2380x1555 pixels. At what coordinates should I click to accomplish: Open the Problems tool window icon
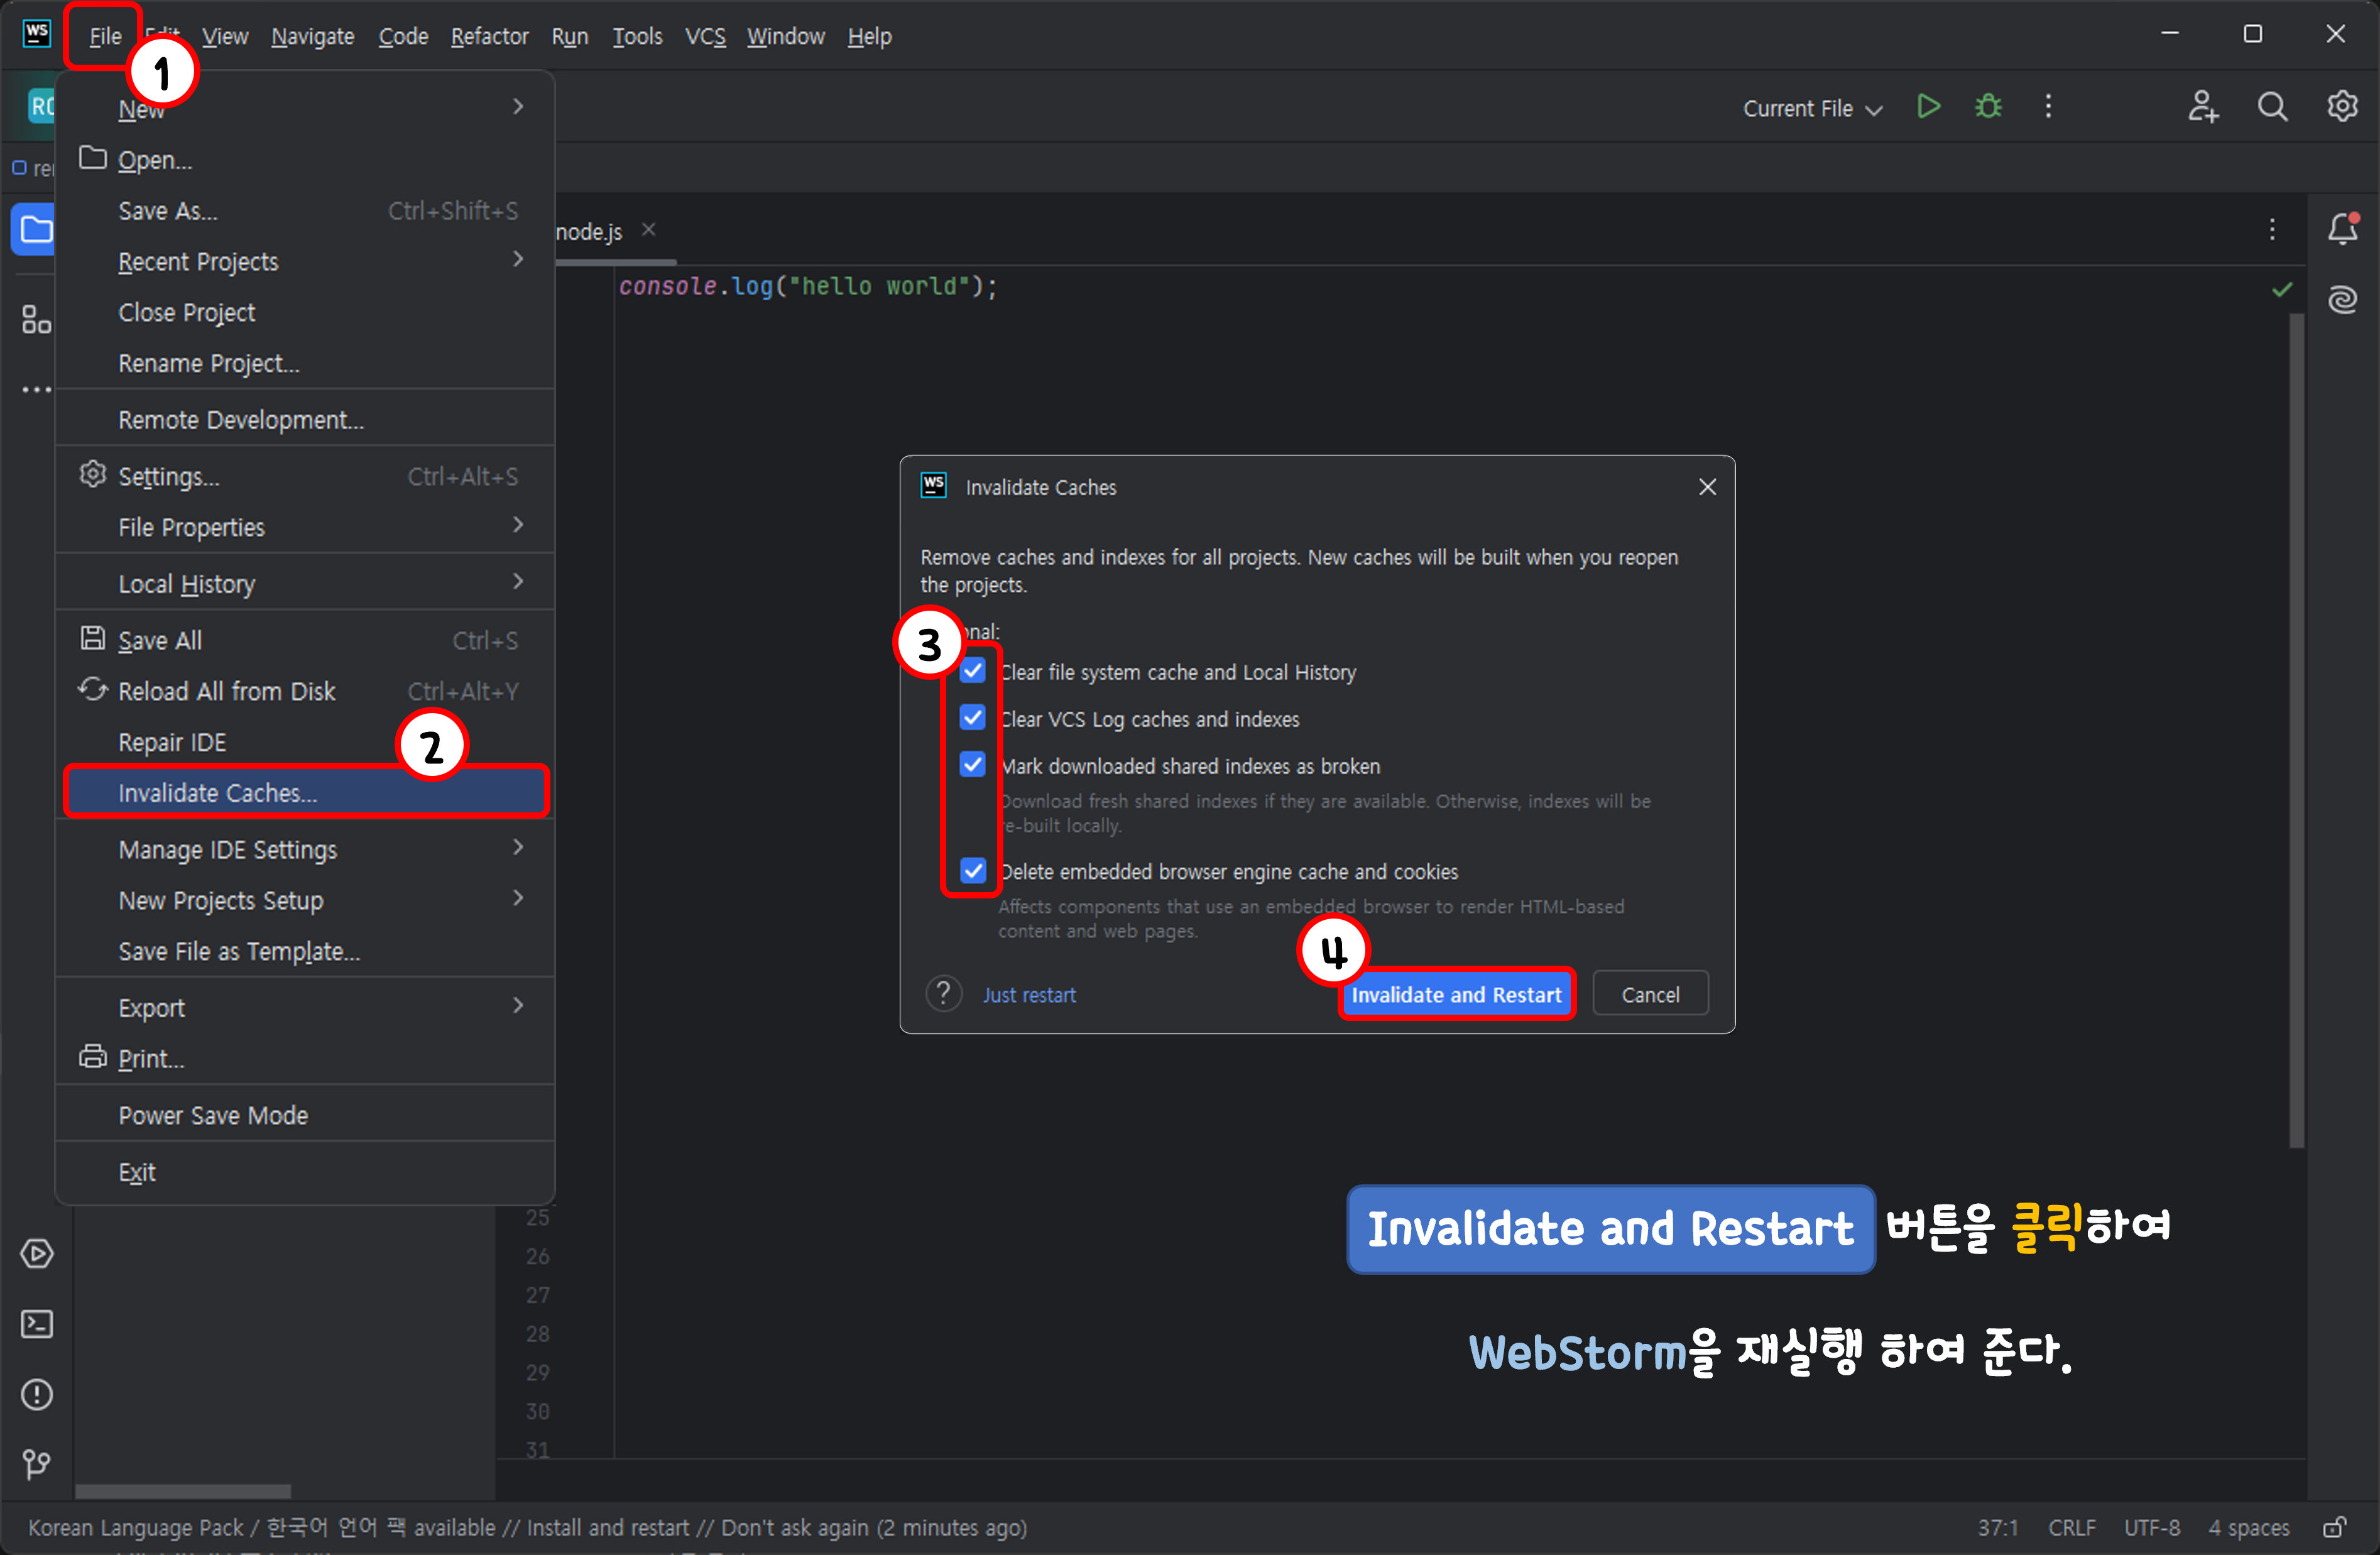click(37, 1394)
